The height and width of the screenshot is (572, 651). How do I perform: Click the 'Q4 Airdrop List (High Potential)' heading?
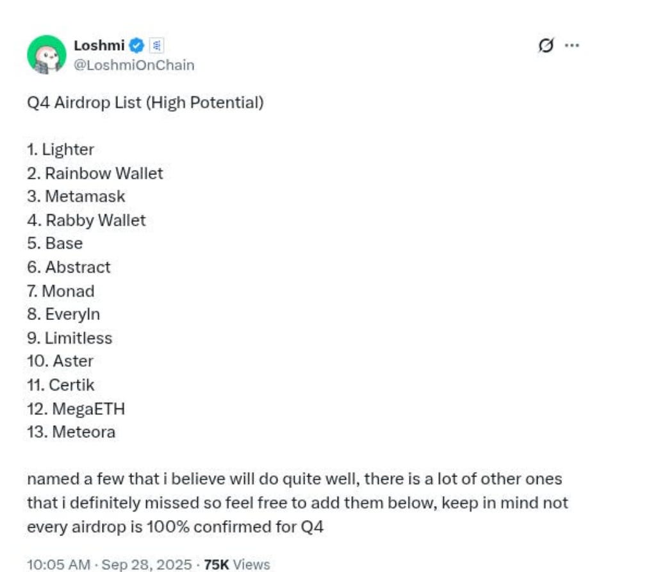click(x=145, y=103)
